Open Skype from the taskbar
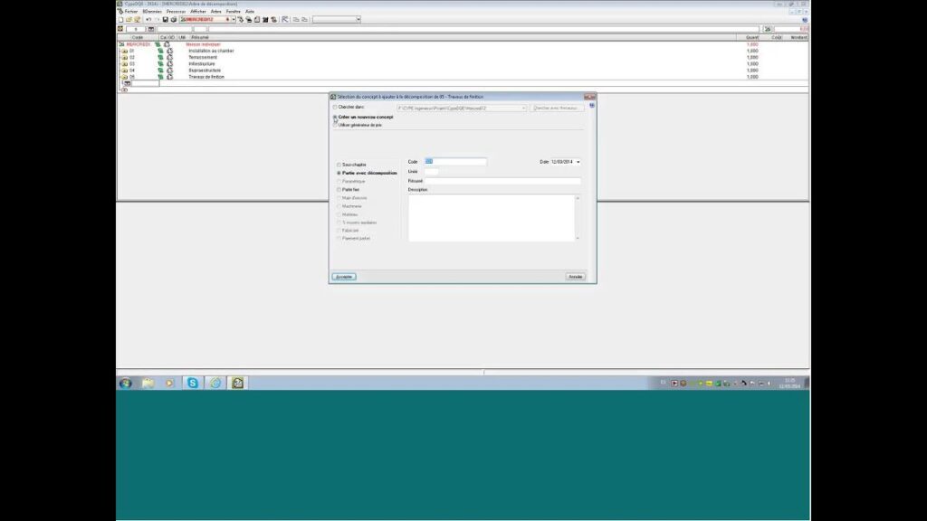Image resolution: width=927 pixels, height=521 pixels. point(193,383)
